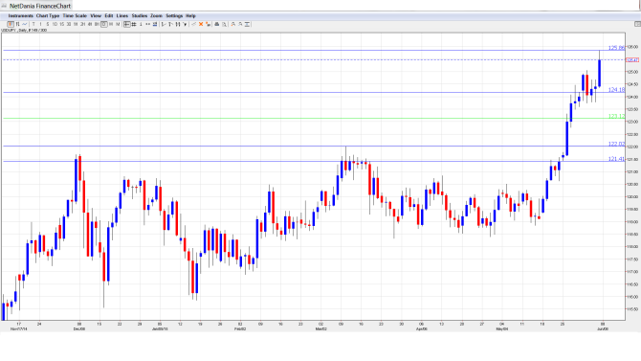641x361 pixels.
Task: Set time scale to 30 minutes
Action: [69, 25]
